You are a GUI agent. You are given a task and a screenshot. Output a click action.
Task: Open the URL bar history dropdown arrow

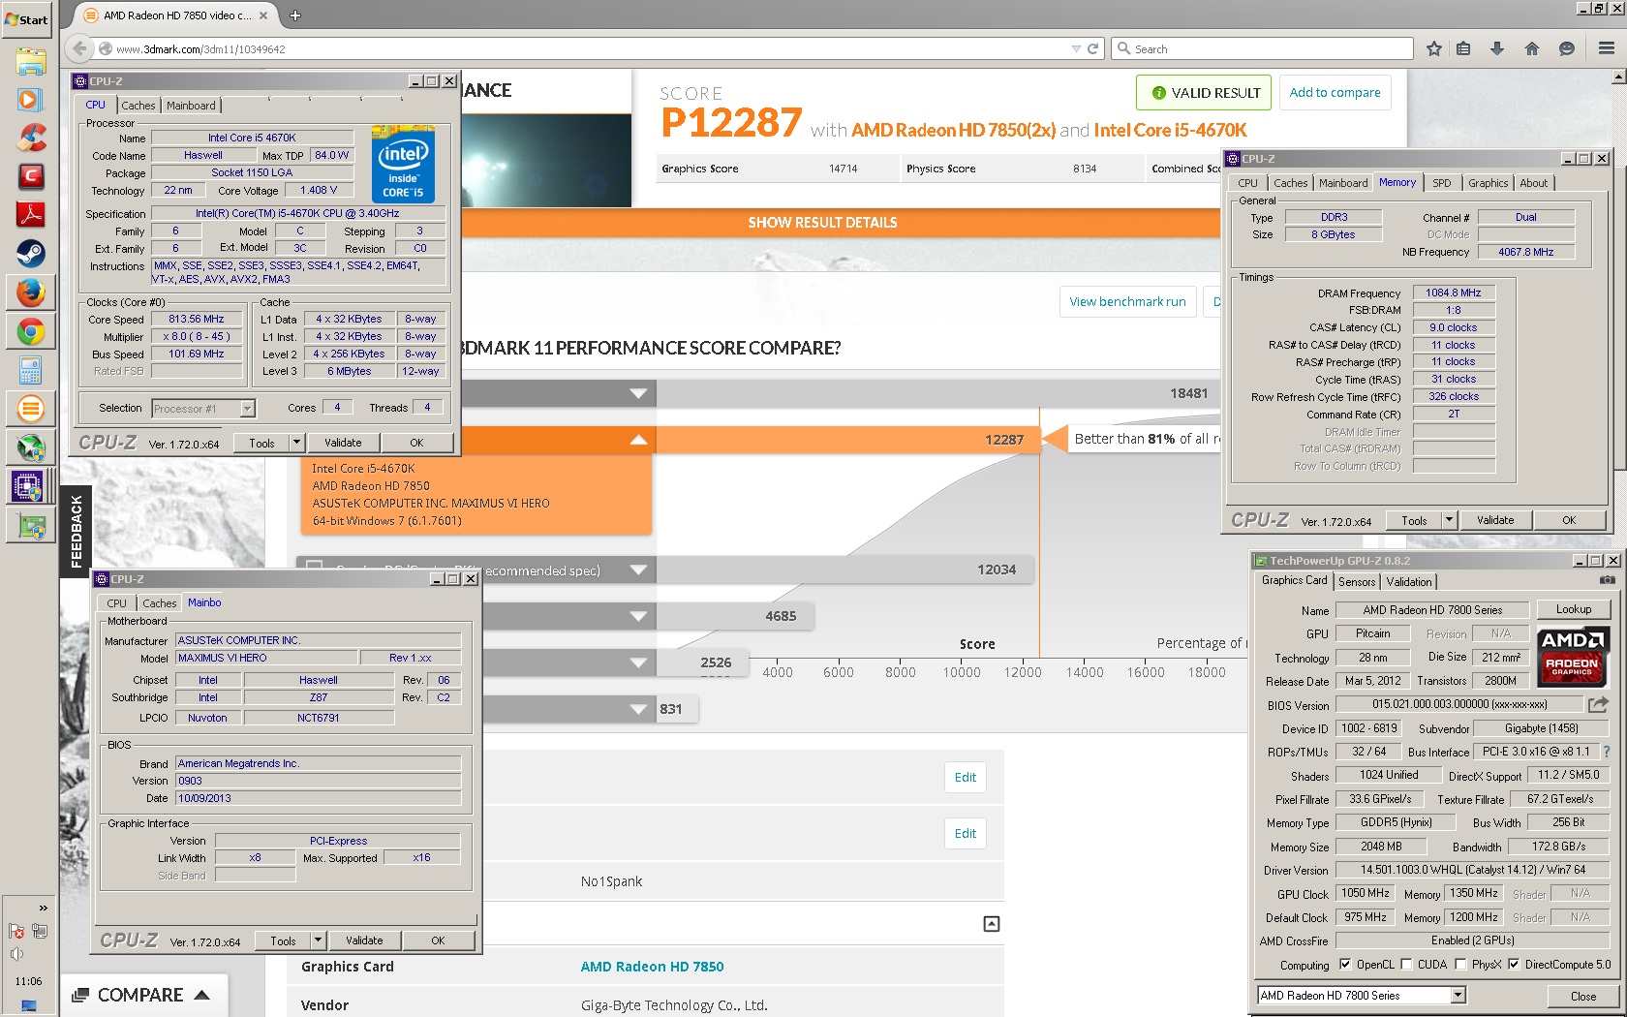(x=1076, y=48)
